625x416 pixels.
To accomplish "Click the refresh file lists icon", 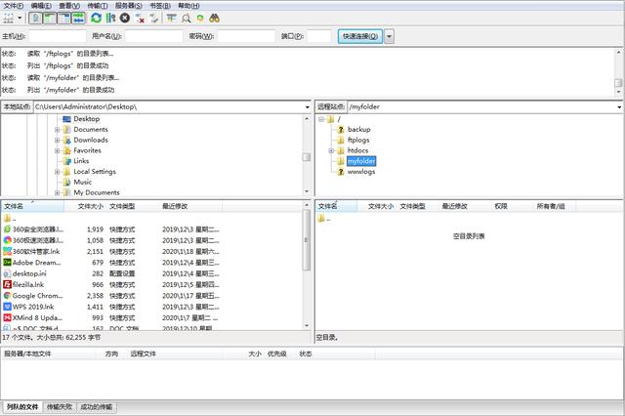I will pos(96,18).
